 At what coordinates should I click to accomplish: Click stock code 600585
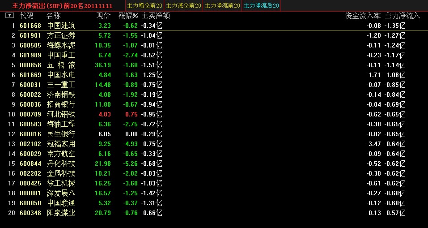pyautogui.click(x=30, y=45)
